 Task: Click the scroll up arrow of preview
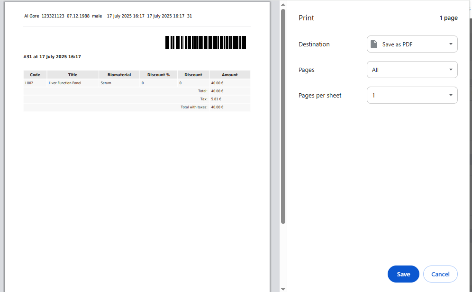pos(283,5)
